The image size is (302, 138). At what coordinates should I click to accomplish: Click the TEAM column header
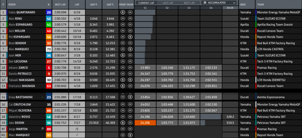pyautogui.click(x=261, y=5)
